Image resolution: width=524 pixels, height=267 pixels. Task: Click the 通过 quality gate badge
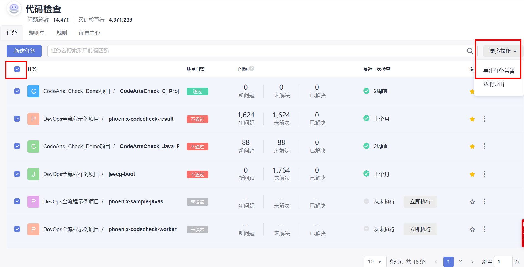(197, 91)
